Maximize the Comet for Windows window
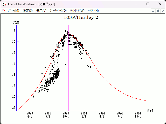 click(148, 4)
